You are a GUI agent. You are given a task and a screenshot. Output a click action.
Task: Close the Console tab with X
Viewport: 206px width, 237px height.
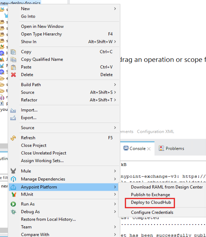pyautogui.click(x=149, y=149)
